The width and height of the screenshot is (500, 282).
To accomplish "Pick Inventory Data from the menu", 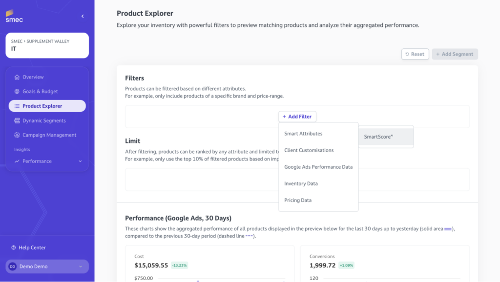I will (301, 183).
